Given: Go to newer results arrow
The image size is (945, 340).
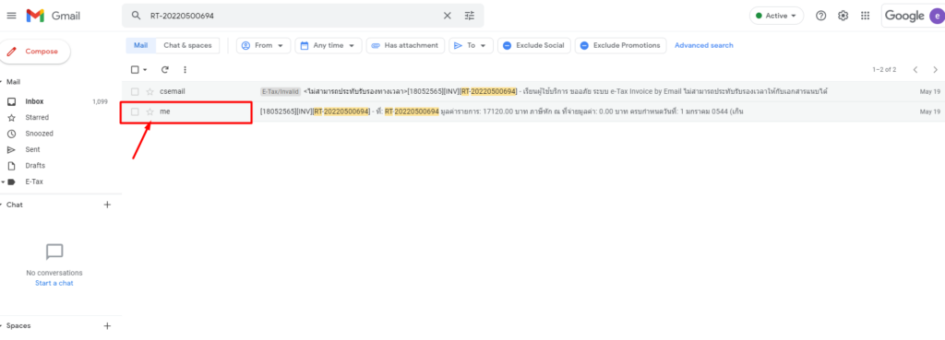Looking at the screenshot, I should [x=915, y=70].
